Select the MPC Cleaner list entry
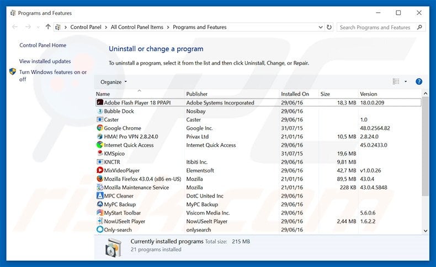The height and width of the screenshot is (267, 436). (x=119, y=196)
